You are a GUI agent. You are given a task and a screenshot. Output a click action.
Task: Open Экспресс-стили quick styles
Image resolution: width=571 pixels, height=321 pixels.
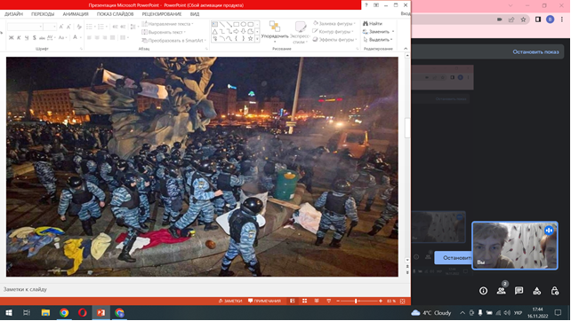(300, 32)
